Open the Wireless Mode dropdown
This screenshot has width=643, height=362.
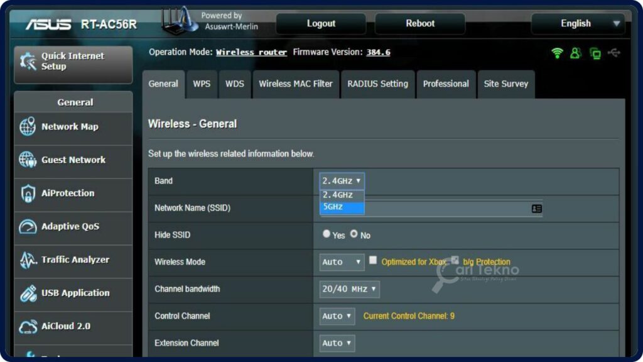pyautogui.click(x=341, y=262)
